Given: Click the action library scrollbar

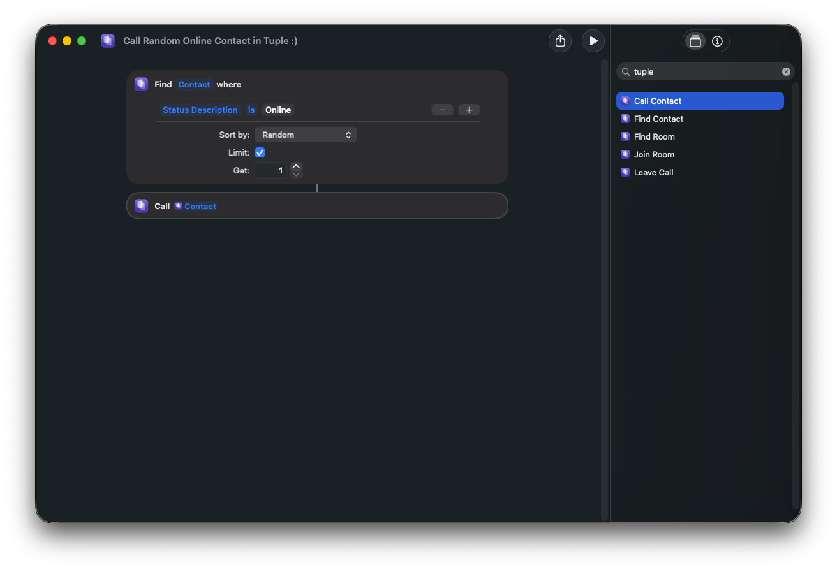Looking at the screenshot, I should 796,296.
